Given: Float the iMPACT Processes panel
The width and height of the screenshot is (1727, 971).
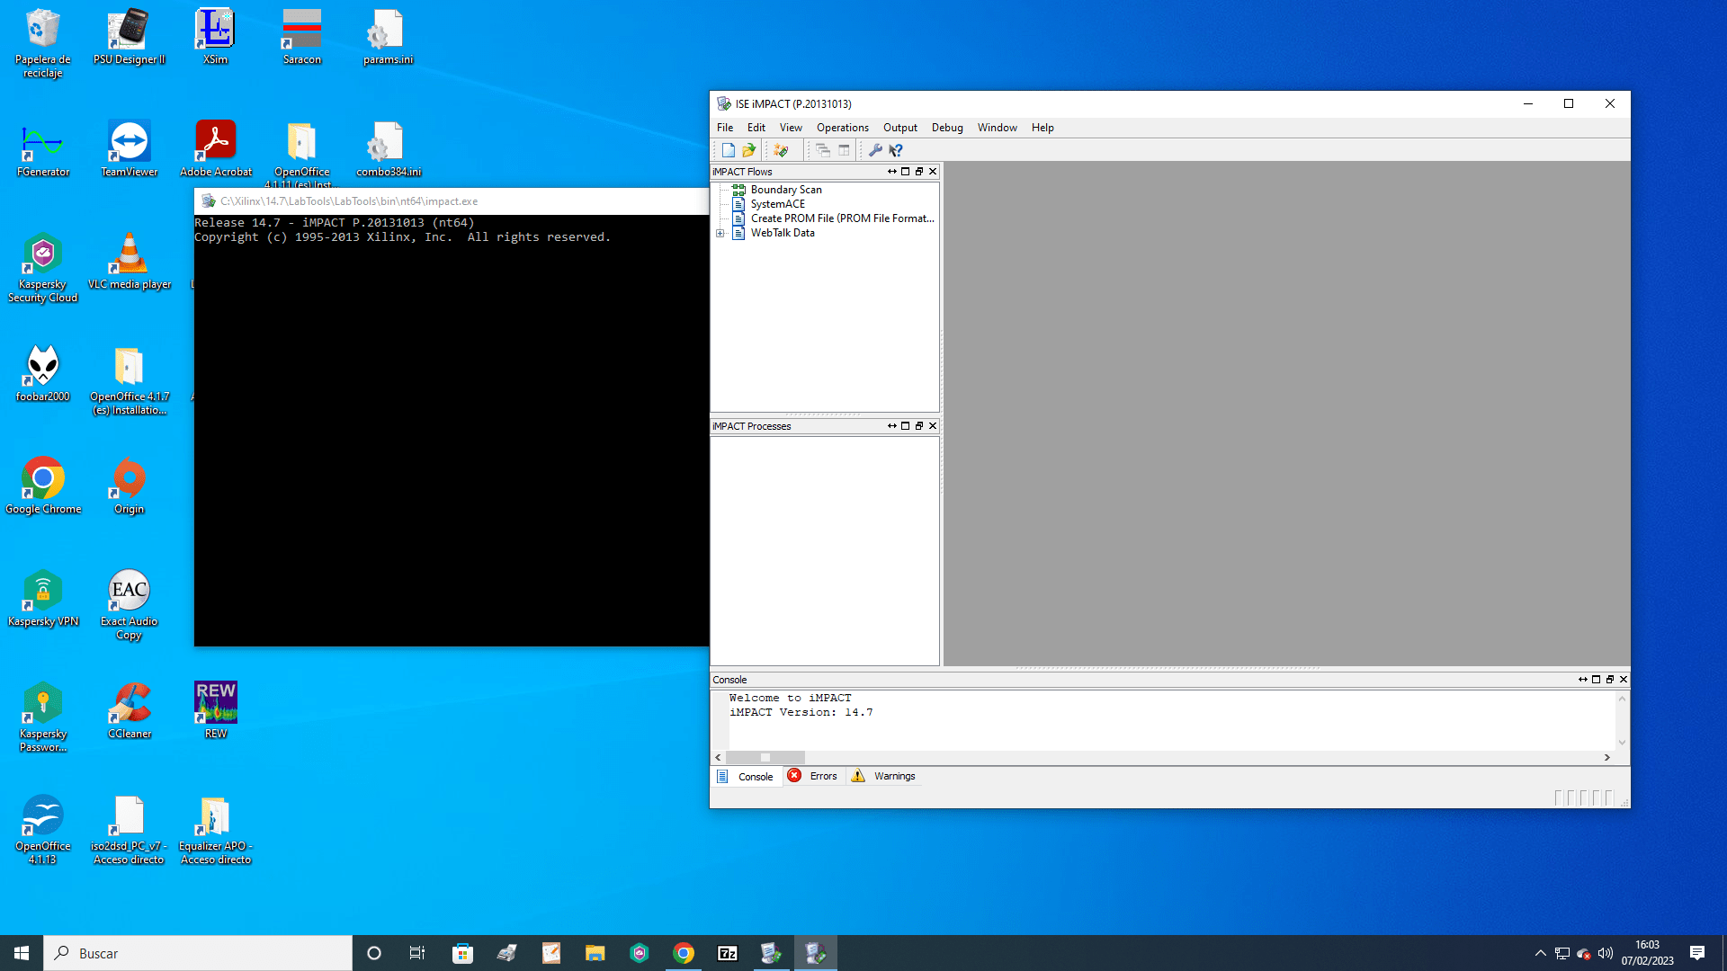Looking at the screenshot, I should pos(919,426).
